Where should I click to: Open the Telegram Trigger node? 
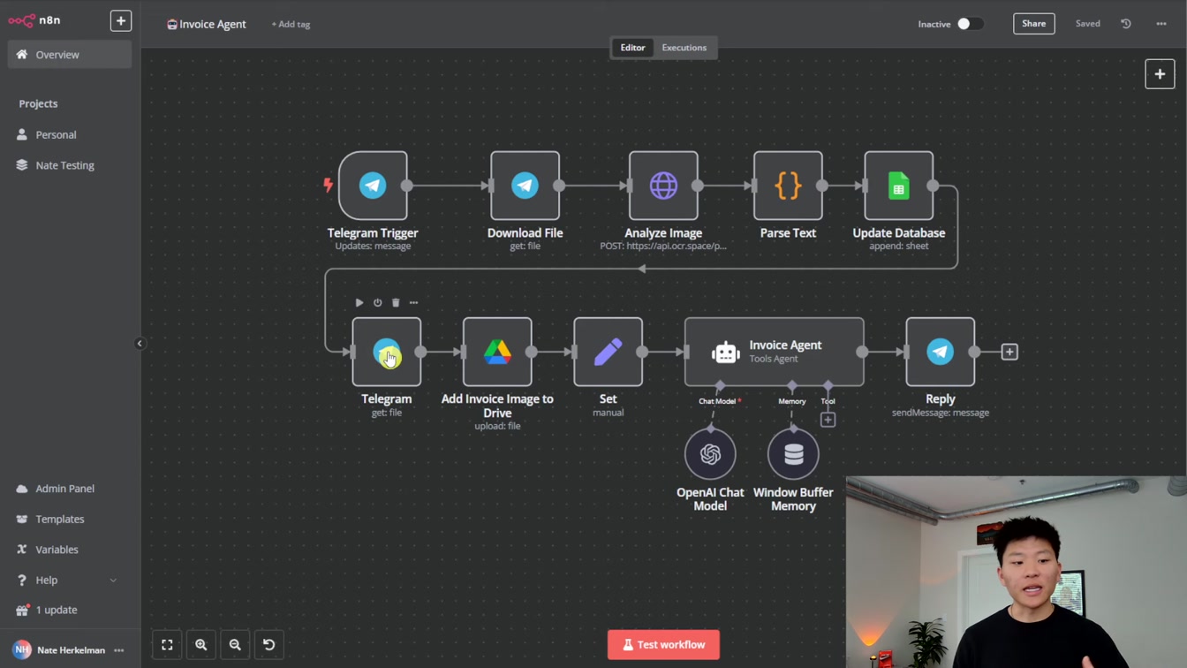pyautogui.click(x=373, y=186)
